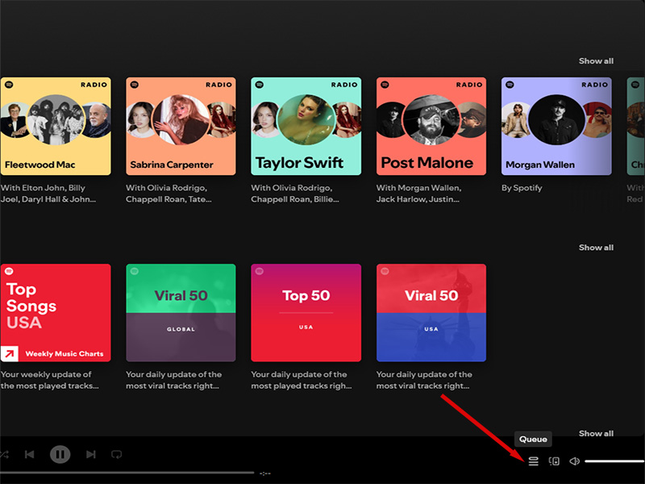The width and height of the screenshot is (645, 484).
Task: Open Morgan Wallen radio card
Action: tap(556, 126)
